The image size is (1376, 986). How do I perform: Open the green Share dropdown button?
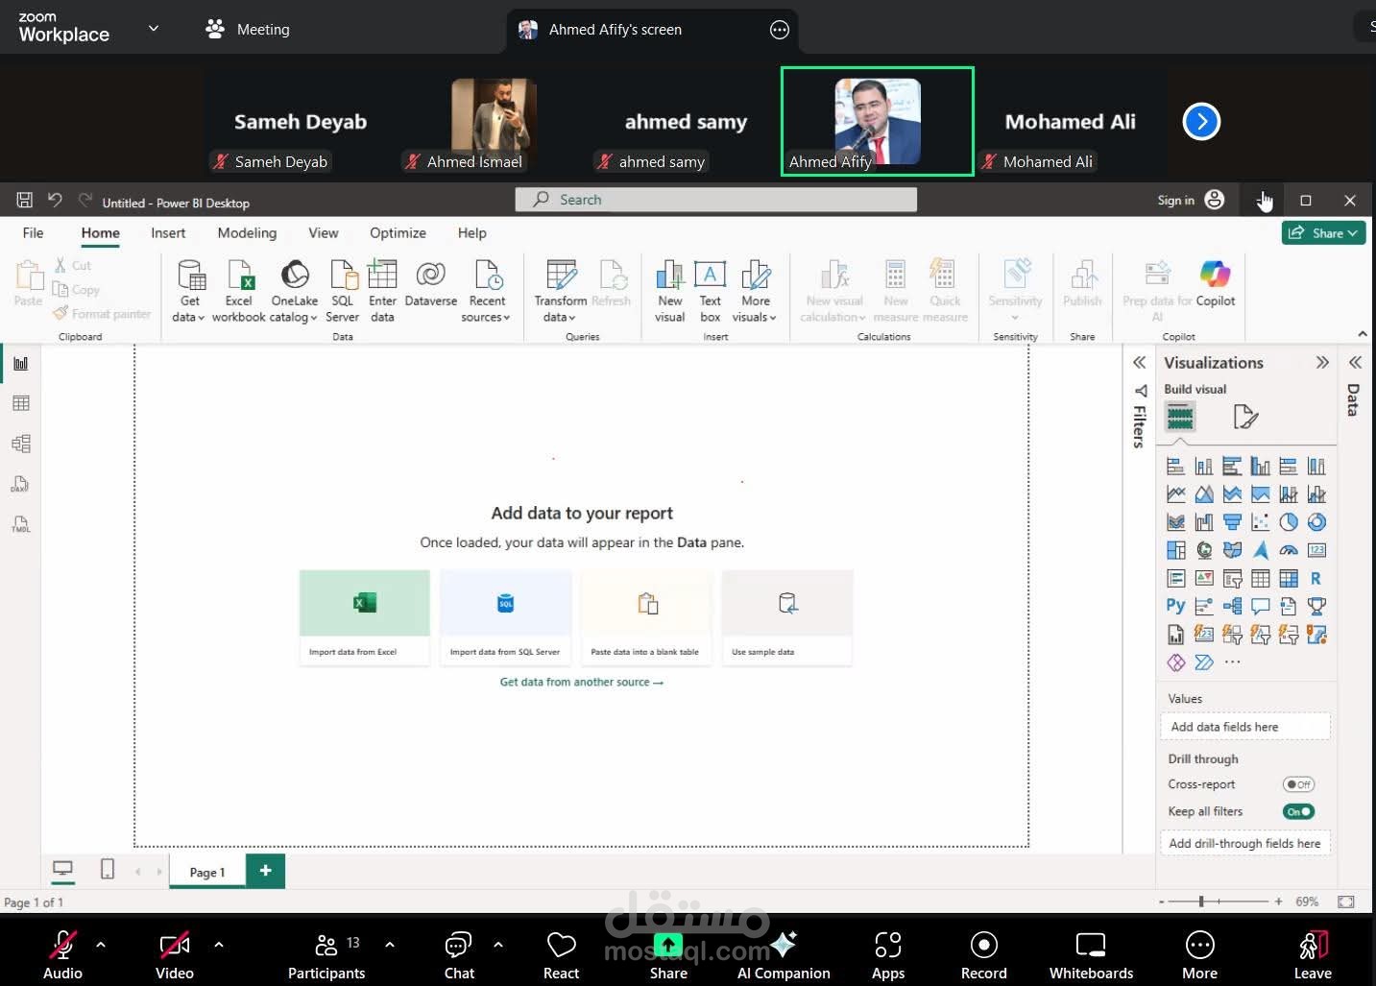(x=1323, y=232)
